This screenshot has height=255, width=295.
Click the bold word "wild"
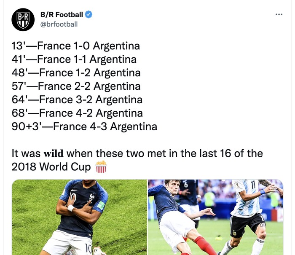(54, 153)
